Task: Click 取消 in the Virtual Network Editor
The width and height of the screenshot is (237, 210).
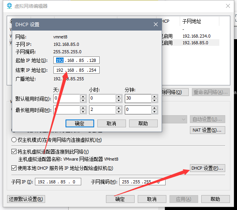Action: point(152,199)
